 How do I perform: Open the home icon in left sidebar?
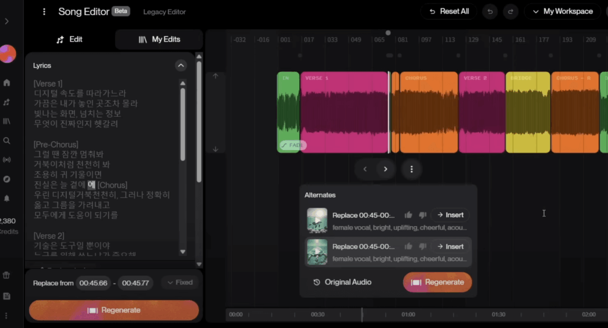[7, 83]
